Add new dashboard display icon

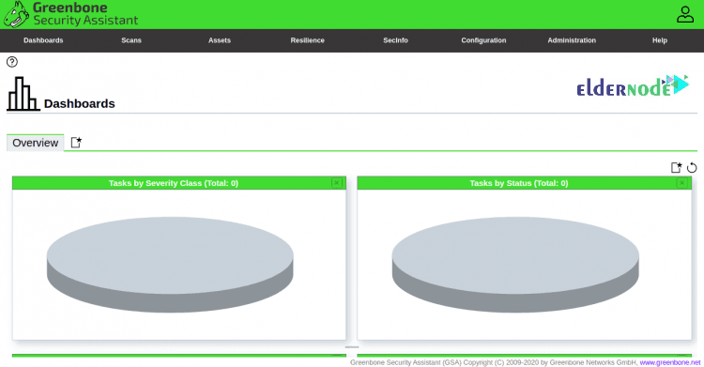(x=676, y=168)
